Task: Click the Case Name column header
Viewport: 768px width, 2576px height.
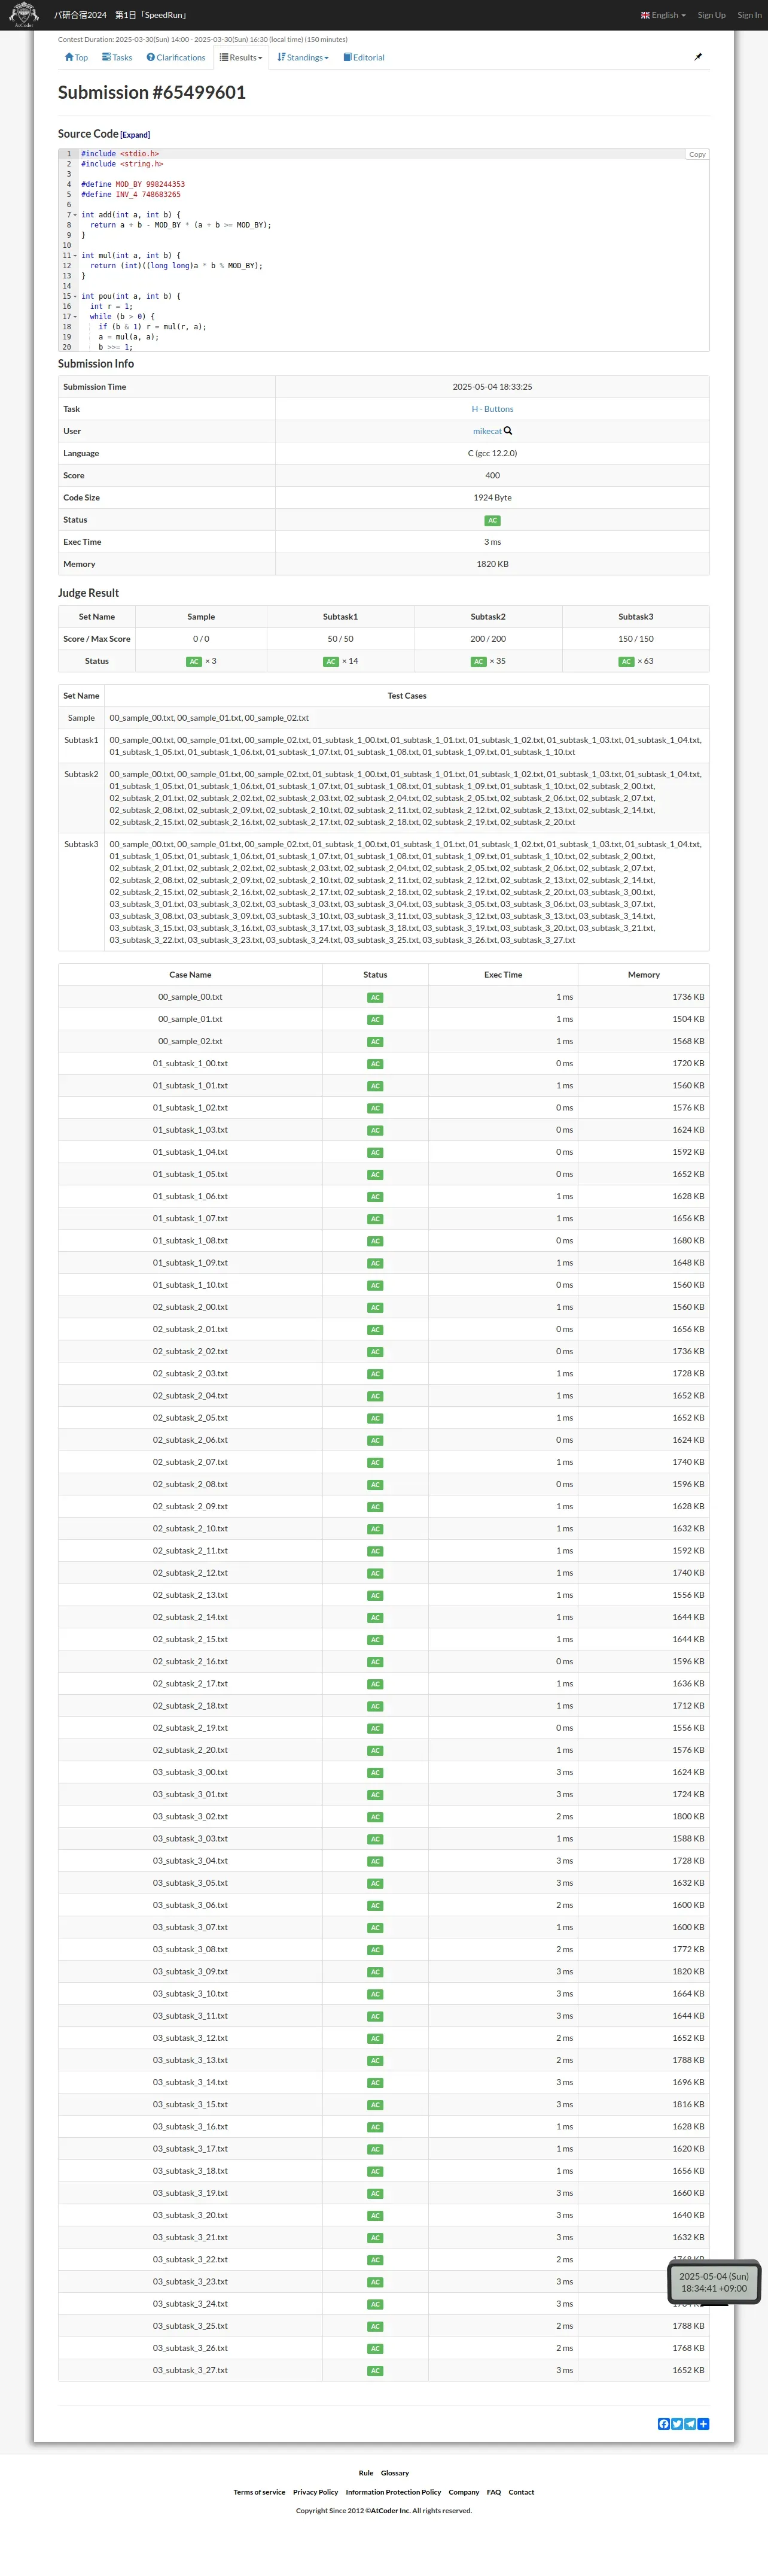Action: pyautogui.click(x=190, y=975)
